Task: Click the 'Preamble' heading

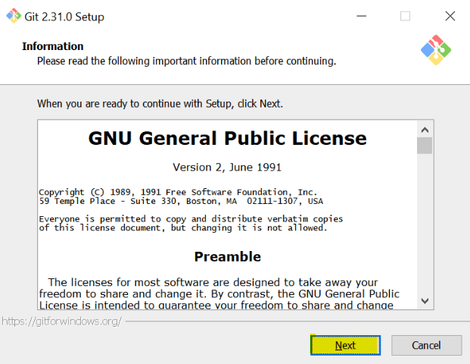Action: coord(228,257)
